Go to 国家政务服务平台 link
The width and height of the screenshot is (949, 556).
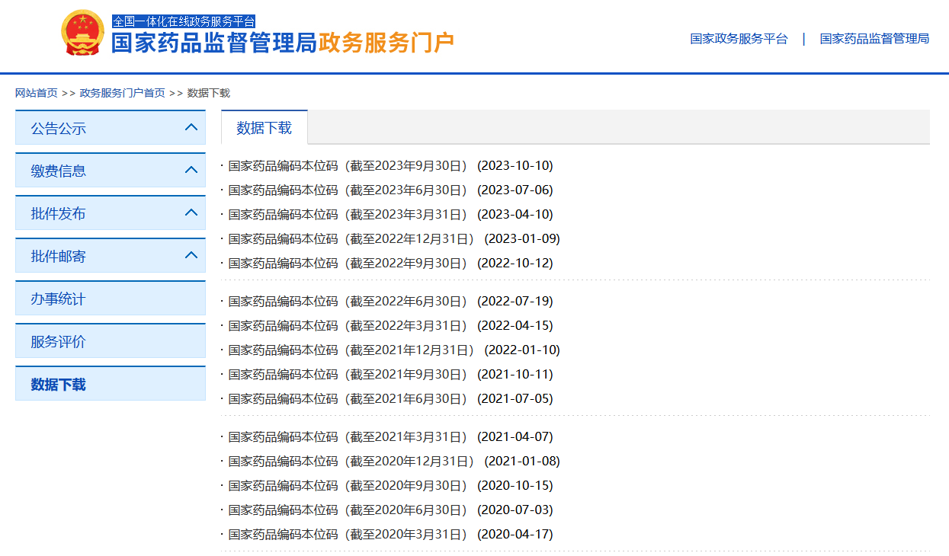tap(739, 39)
